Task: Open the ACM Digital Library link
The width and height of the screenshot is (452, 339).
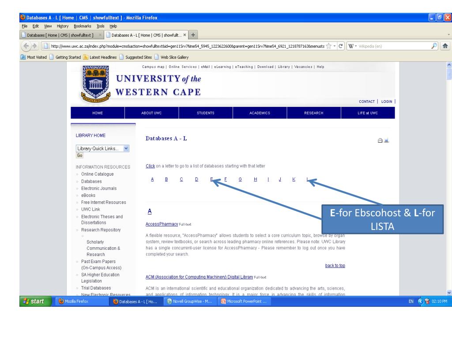Action: pyautogui.click(x=199, y=277)
